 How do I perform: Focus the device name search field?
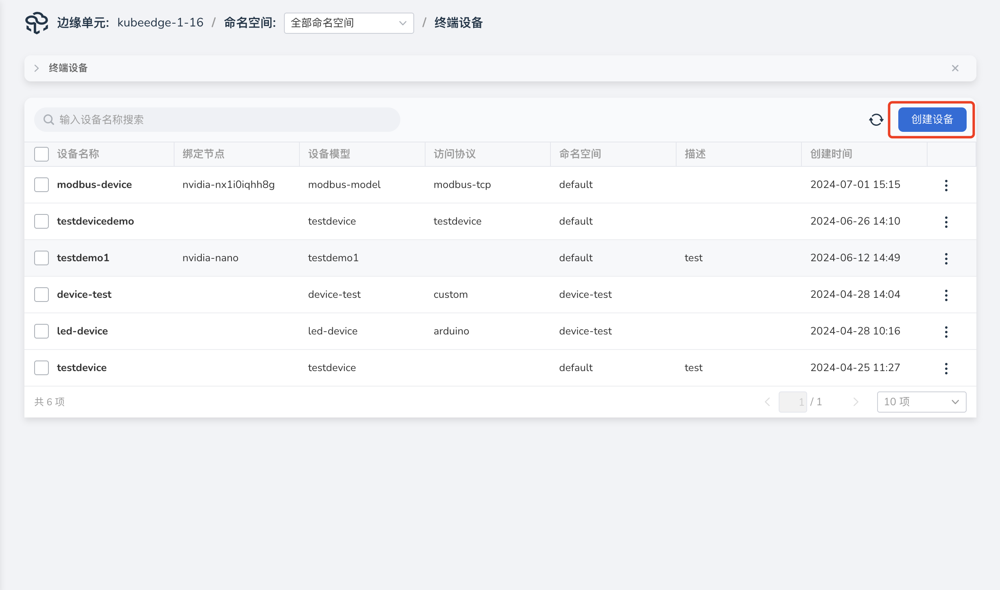[x=228, y=120]
